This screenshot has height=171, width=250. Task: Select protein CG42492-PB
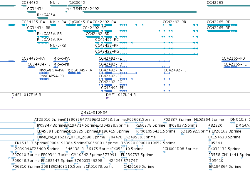(x=167, y=73)
